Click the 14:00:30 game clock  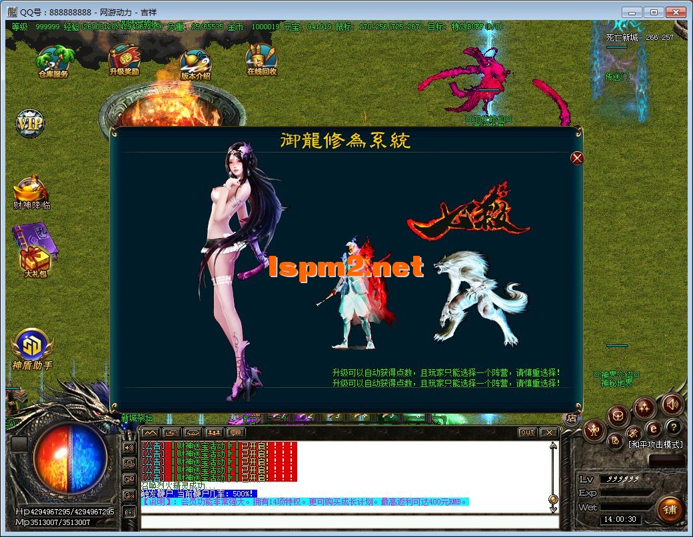(x=620, y=519)
